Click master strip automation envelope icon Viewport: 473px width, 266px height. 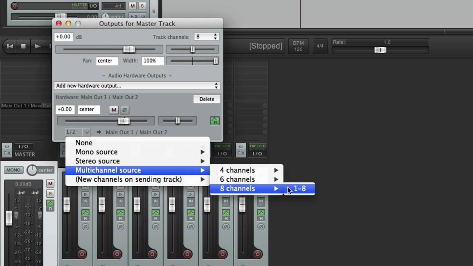click(x=50, y=203)
